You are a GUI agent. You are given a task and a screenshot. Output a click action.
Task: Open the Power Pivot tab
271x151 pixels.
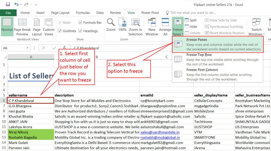(x=150, y=13)
